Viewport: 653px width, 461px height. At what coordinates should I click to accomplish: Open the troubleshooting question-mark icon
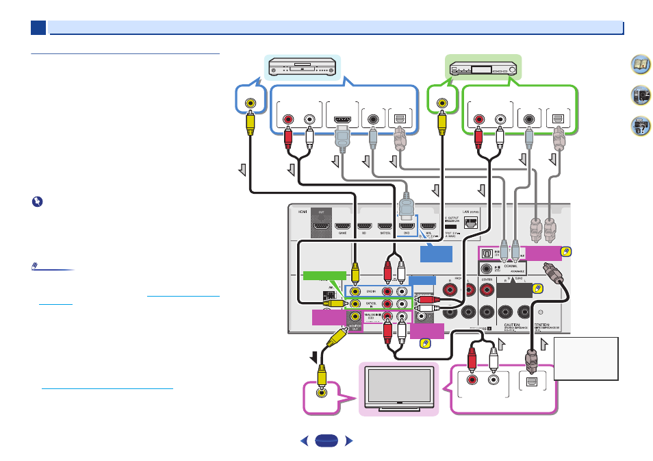click(641, 126)
